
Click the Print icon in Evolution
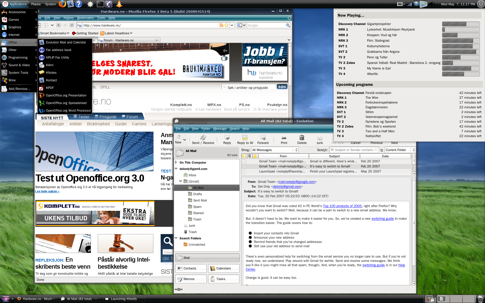284,138
